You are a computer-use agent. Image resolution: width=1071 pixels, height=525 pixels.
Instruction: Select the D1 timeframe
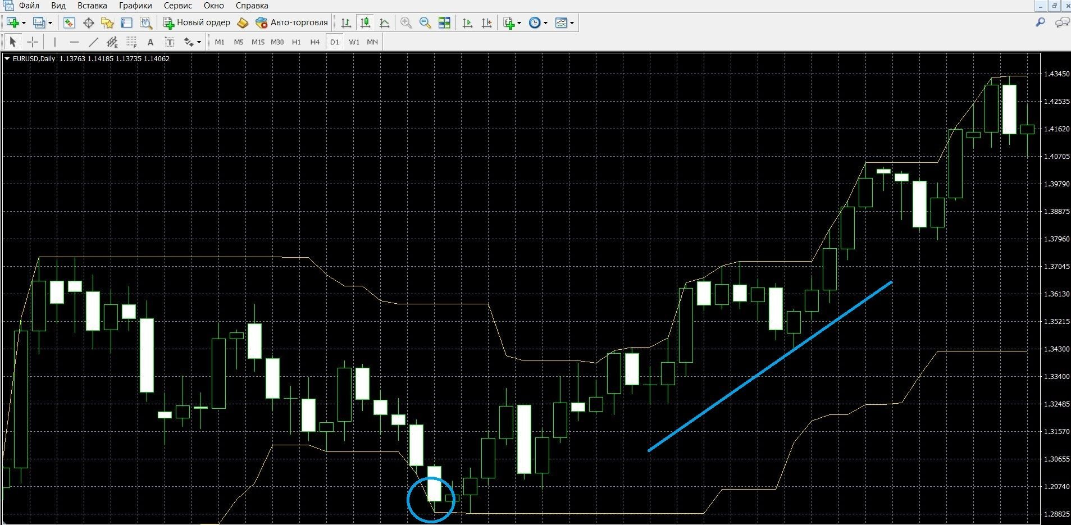335,42
